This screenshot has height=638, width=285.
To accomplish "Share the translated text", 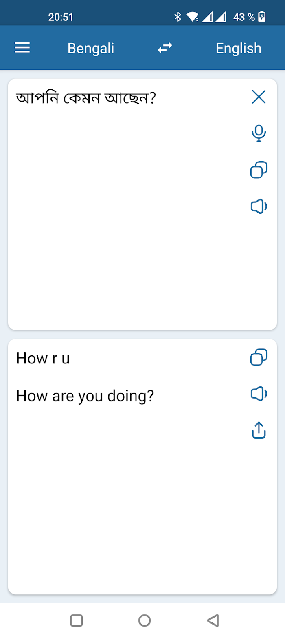I will click(259, 430).
